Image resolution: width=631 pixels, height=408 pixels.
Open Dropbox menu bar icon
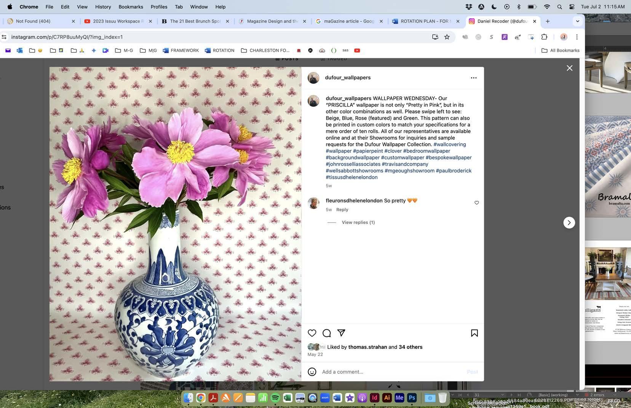click(x=469, y=7)
